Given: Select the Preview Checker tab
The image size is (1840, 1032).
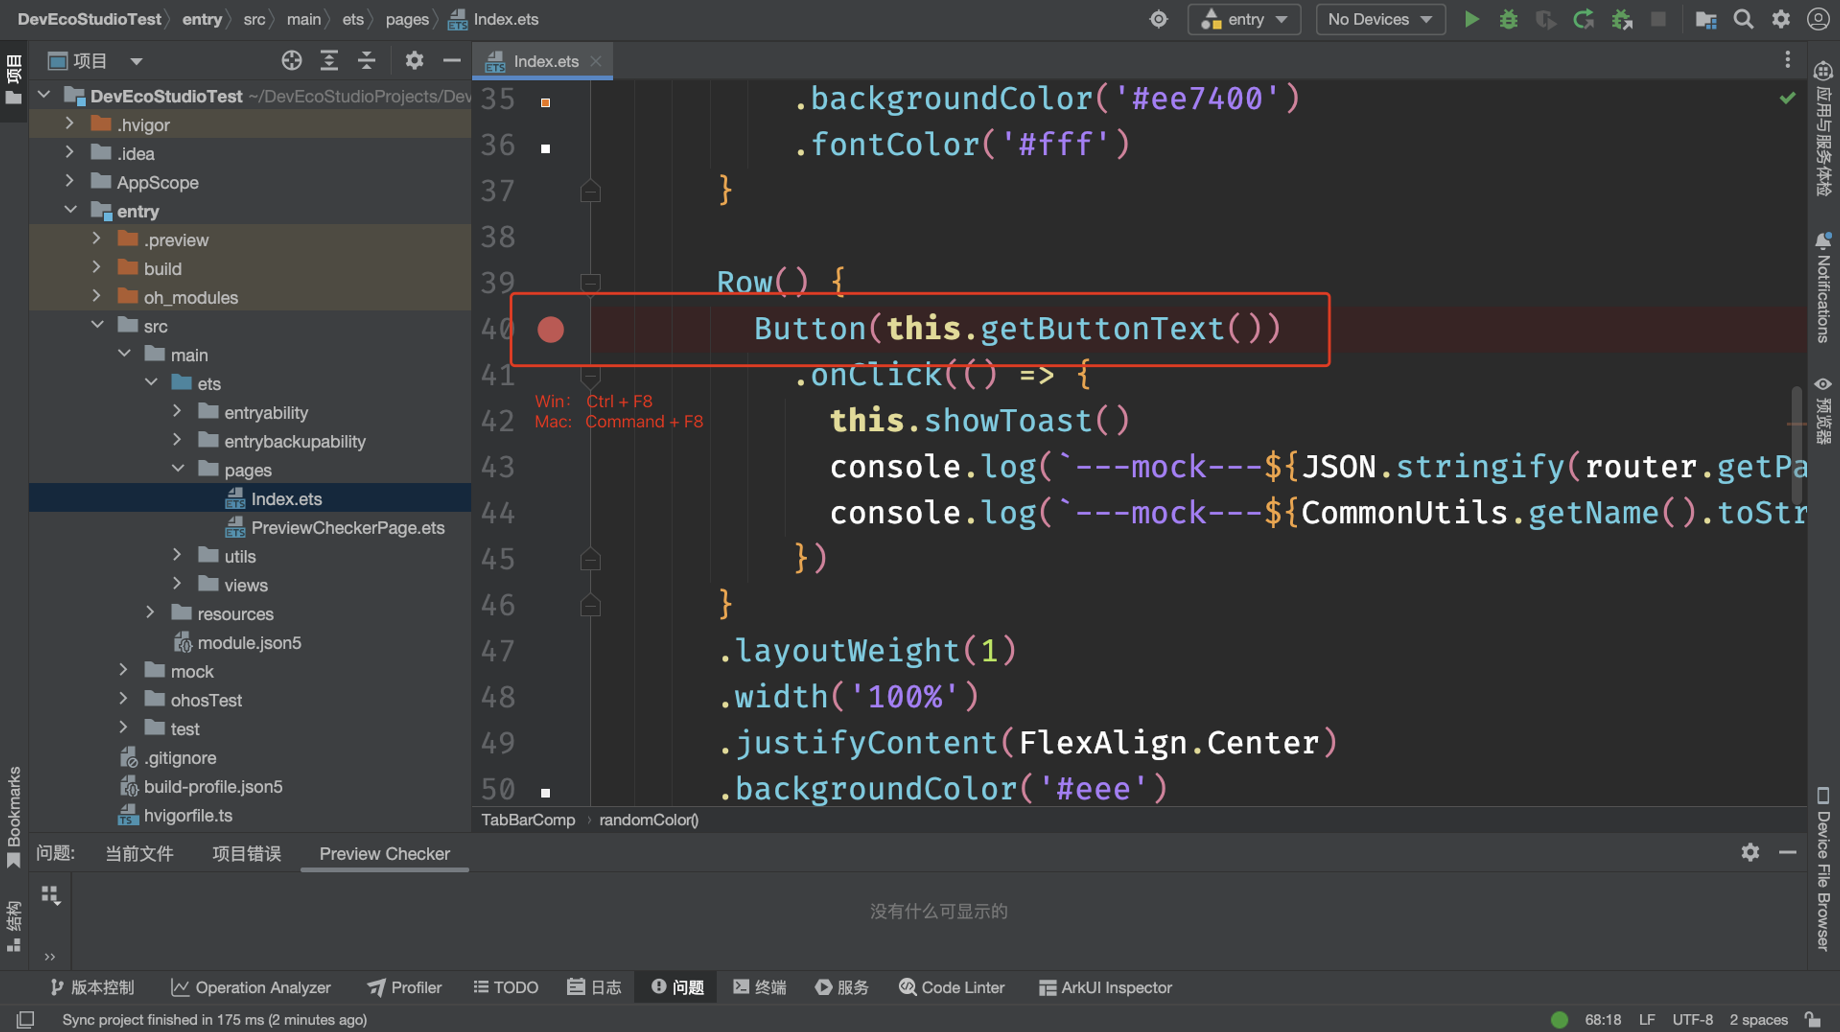Looking at the screenshot, I should point(384,853).
